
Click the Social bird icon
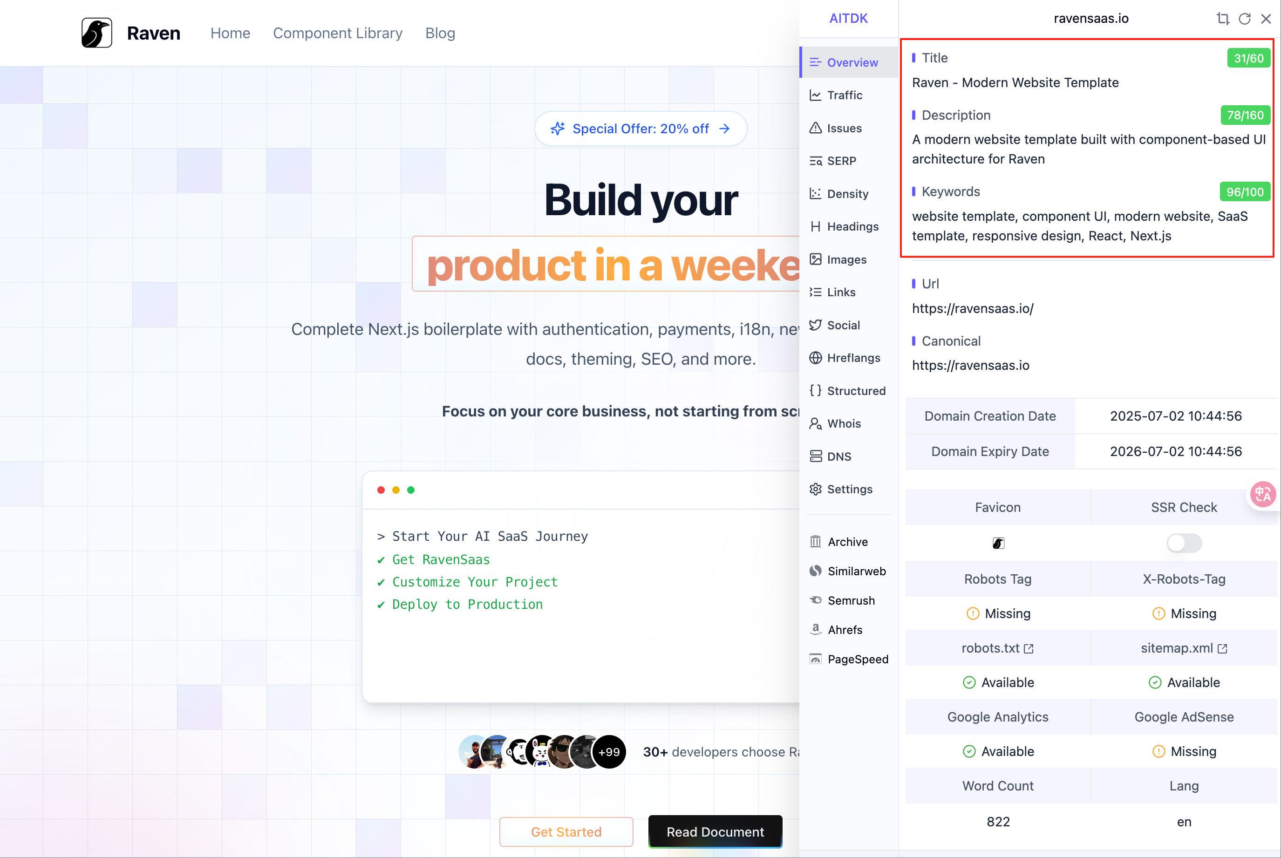(x=815, y=325)
